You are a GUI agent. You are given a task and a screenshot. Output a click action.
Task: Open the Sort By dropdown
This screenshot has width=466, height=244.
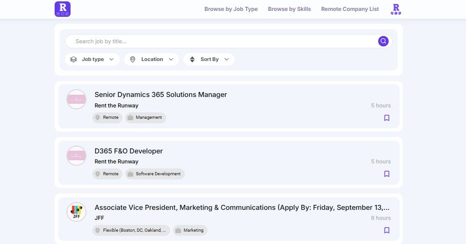click(x=209, y=60)
